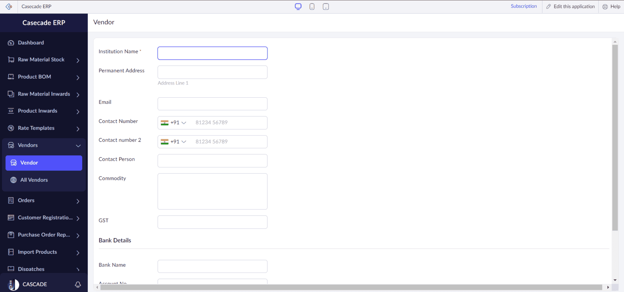Click the notification bell icon
Screen dimensions: 624x292
[x=78, y=285]
